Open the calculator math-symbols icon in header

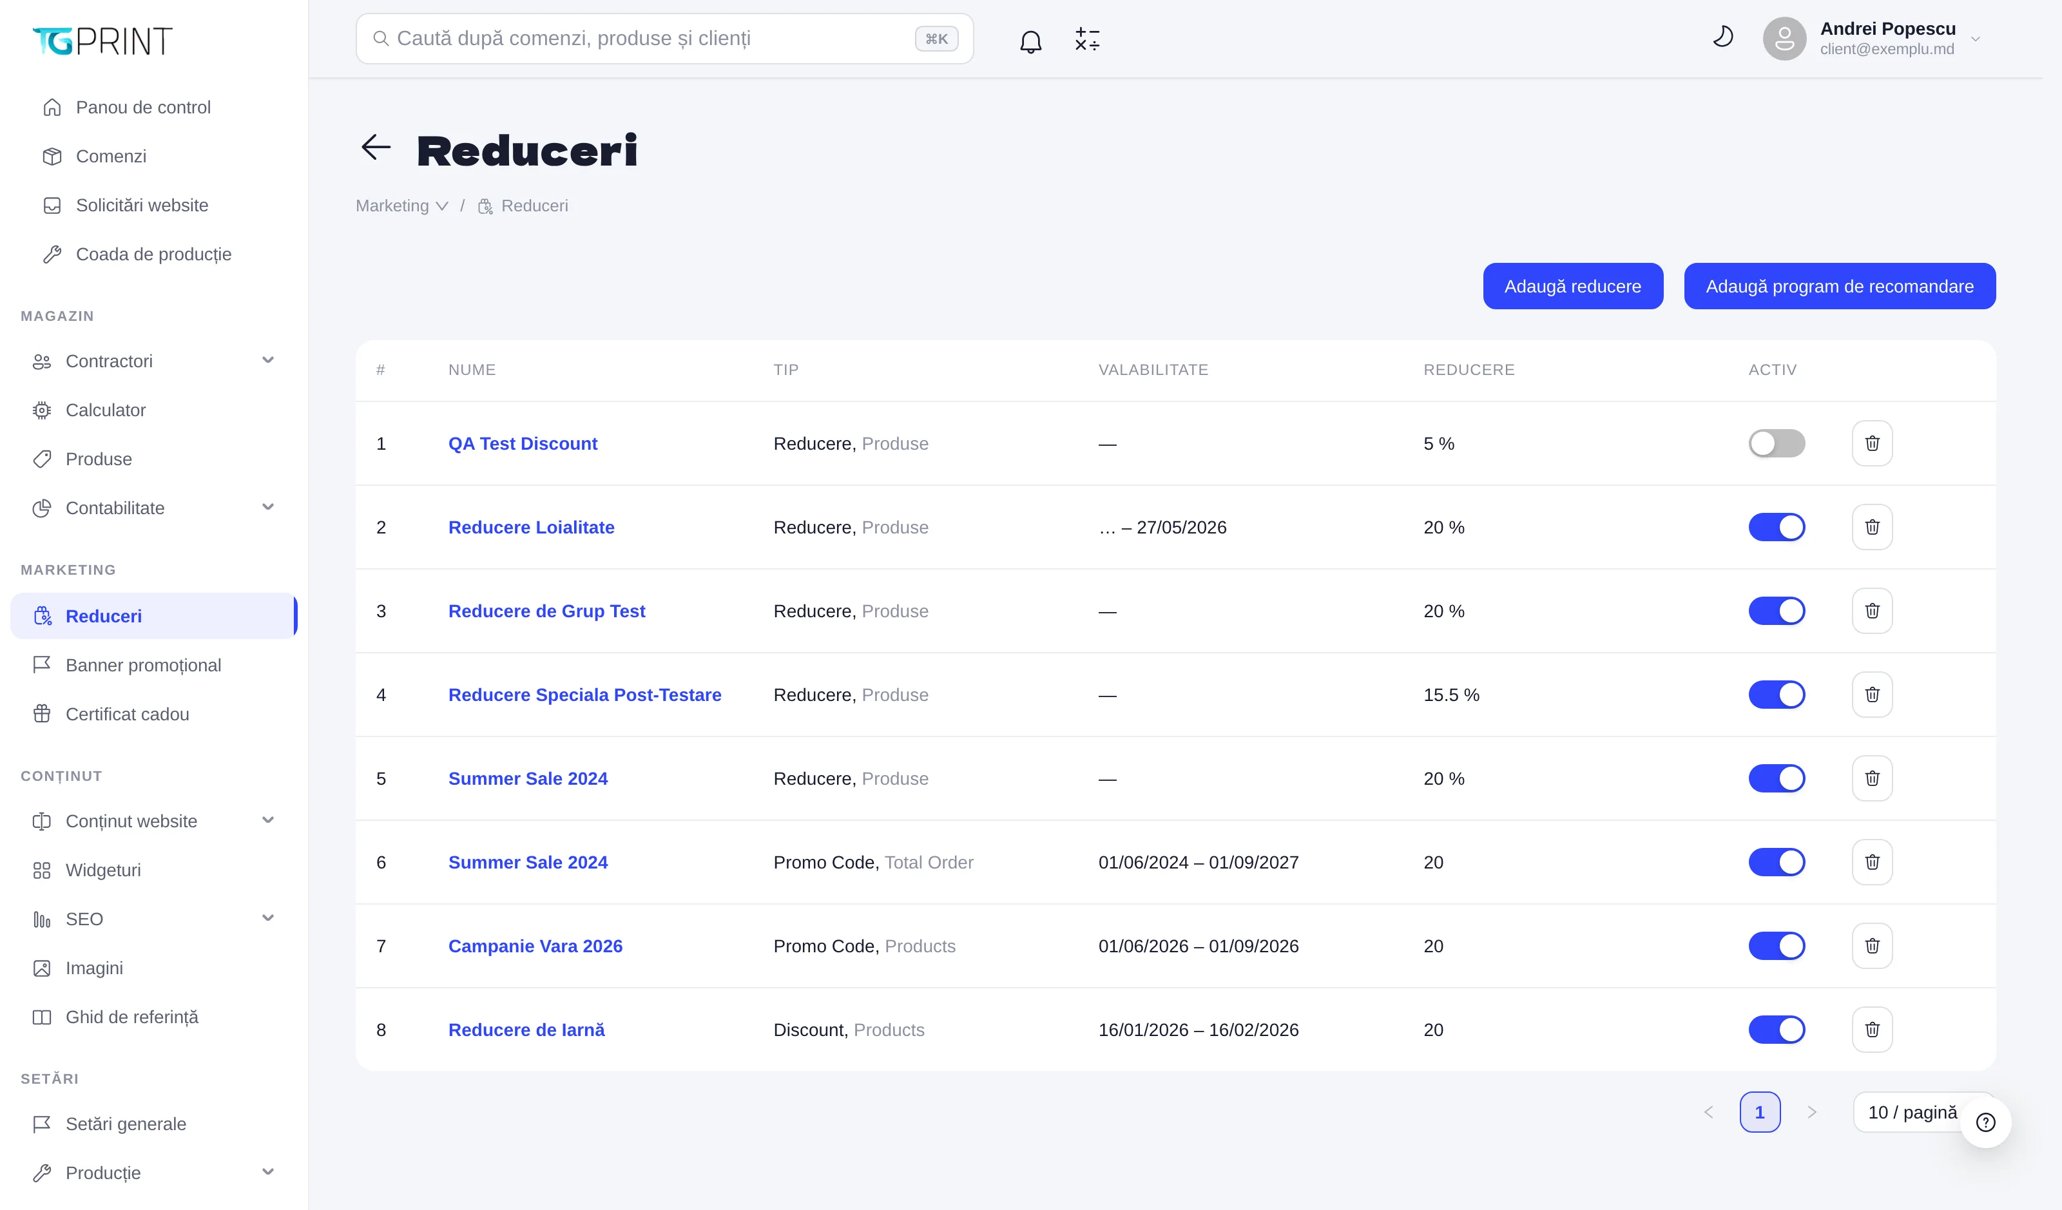point(1086,39)
